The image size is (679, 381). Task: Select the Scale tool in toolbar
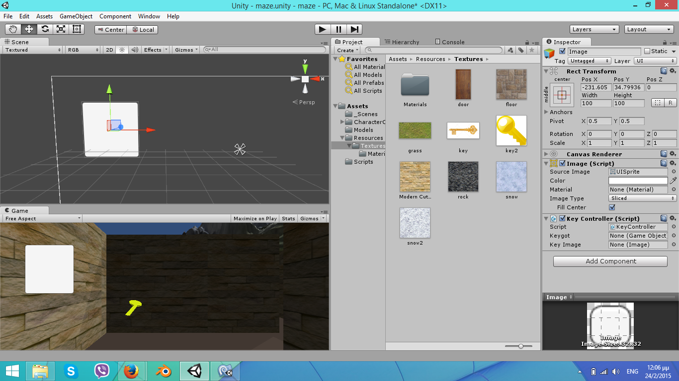pyautogui.click(x=61, y=29)
